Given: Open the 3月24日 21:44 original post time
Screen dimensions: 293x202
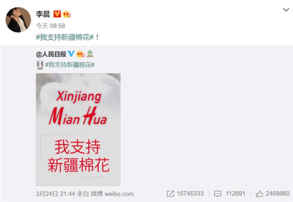Looking at the screenshot, I should coord(55,194).
